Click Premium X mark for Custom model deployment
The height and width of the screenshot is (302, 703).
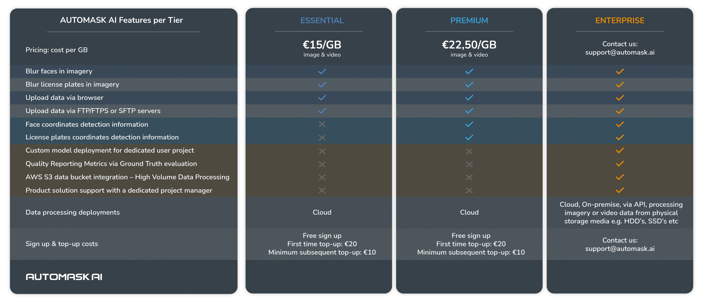pos(469,151)
